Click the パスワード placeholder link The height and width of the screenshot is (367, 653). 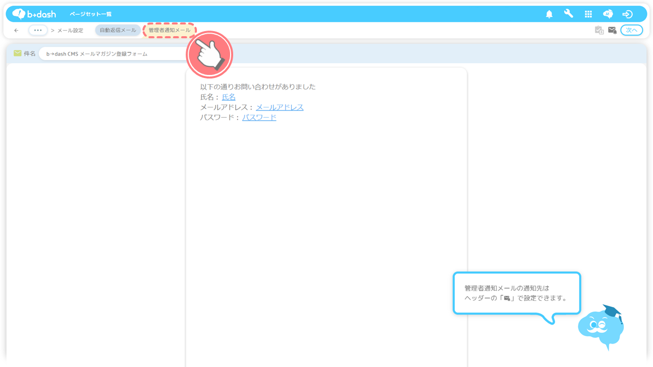tap(259, 117)
